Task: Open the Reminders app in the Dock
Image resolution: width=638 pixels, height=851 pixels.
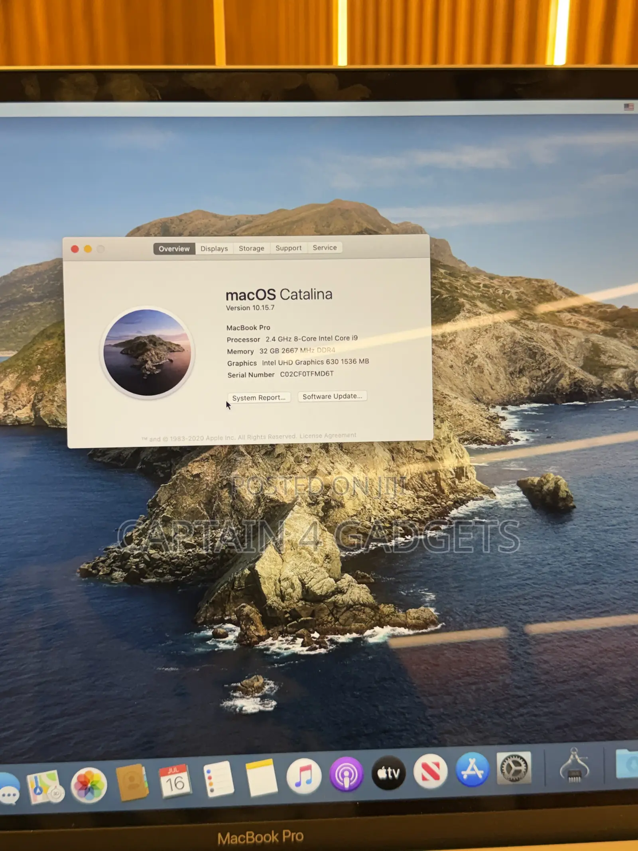Action: (x=218, y=779)
